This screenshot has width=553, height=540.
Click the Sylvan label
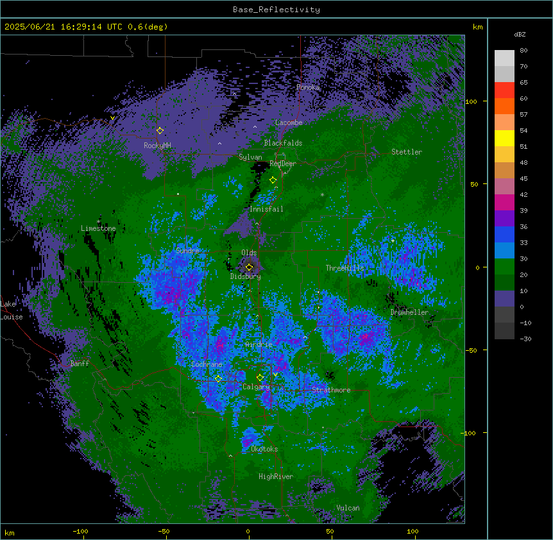point(250,157)
